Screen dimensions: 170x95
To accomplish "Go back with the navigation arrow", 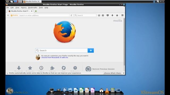I will 8,15.
